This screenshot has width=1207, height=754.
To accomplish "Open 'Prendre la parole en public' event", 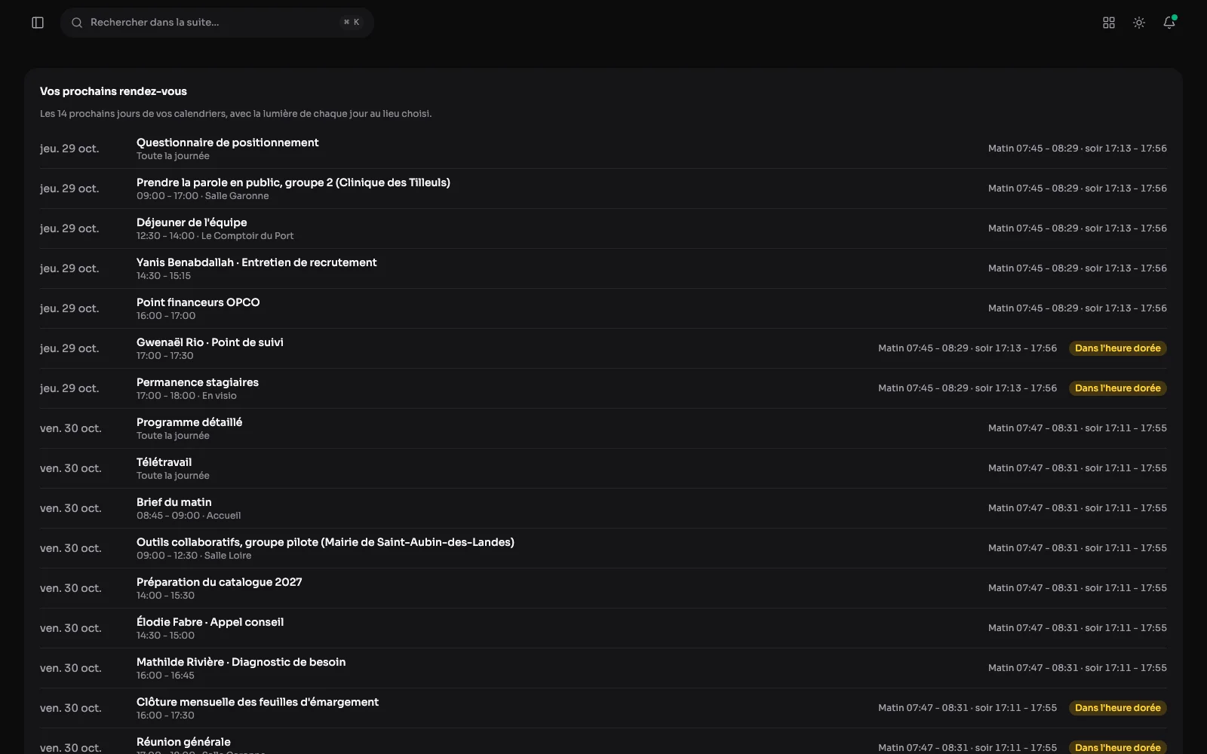I will [603, 188].
